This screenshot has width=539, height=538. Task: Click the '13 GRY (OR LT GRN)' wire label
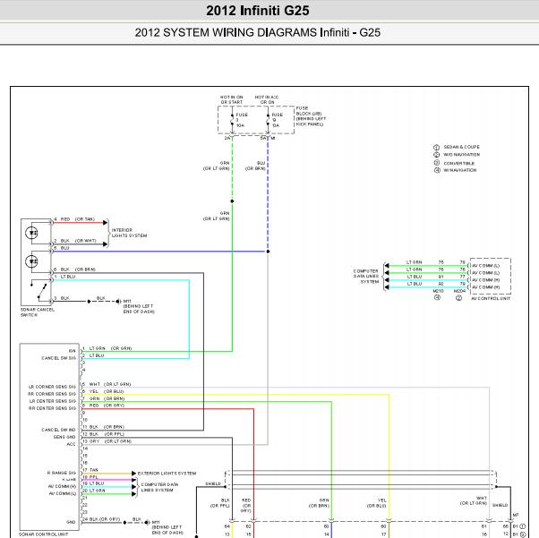(107, 441)
